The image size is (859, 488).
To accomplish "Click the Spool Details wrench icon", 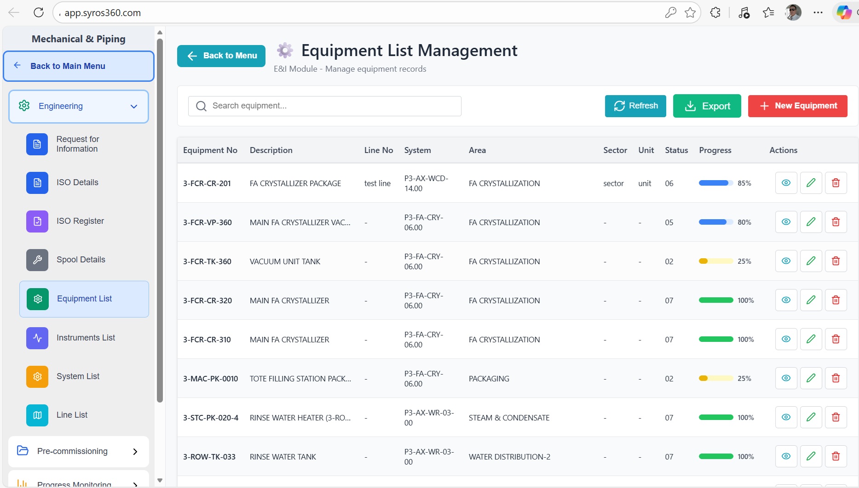I will [37, 260].
